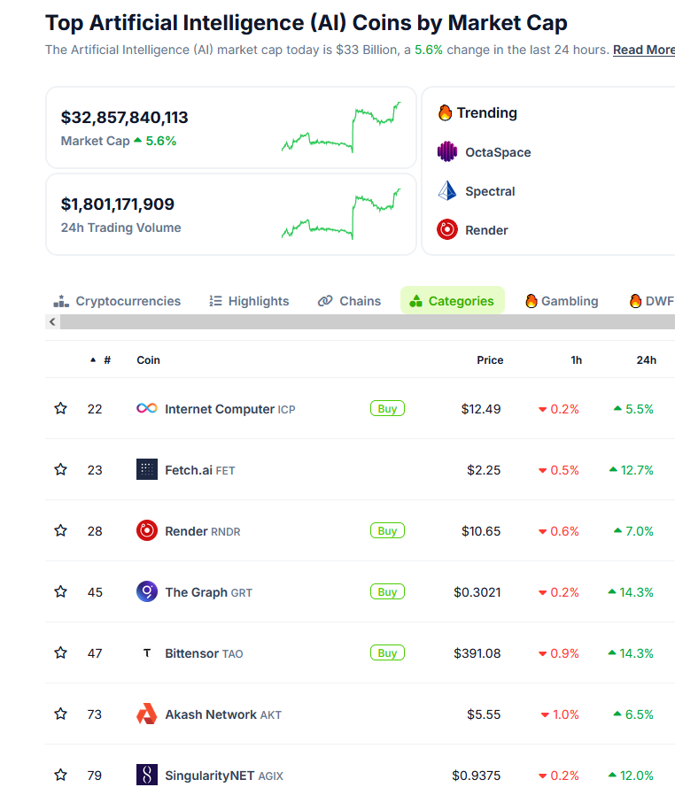Favorite SingularityNET with the star
The image size is (675, 795).
coord(60,775)
